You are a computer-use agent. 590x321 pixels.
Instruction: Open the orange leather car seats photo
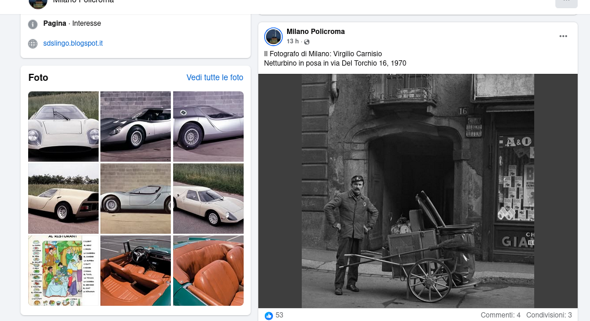pos(208,270)
